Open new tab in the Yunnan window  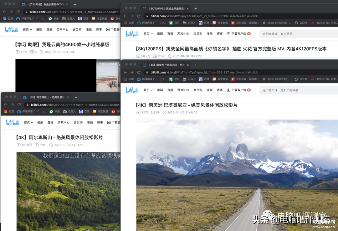pyautogui.click(x=75, y=4)
